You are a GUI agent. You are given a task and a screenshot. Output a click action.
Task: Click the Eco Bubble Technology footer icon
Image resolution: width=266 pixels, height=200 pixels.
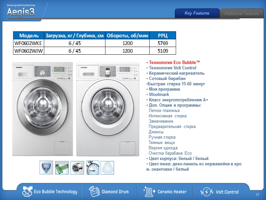27,191
